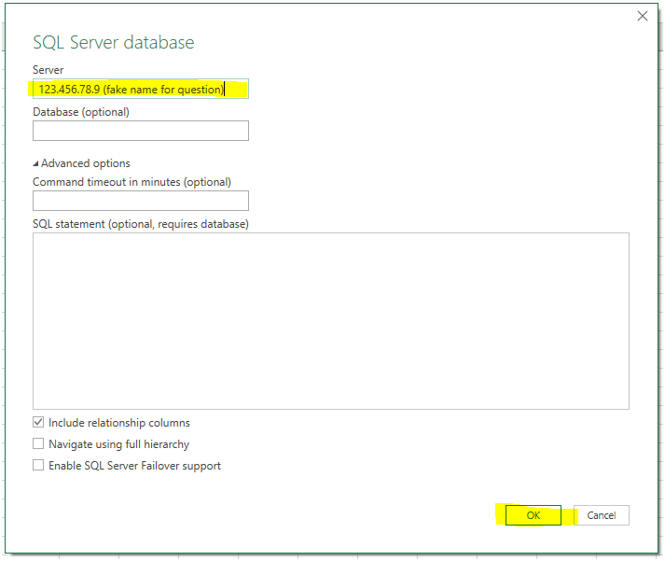The image size is (665, 561).
Task: Enable SQL Server Failover support checkbox
Action: click(x=38, y=465)
